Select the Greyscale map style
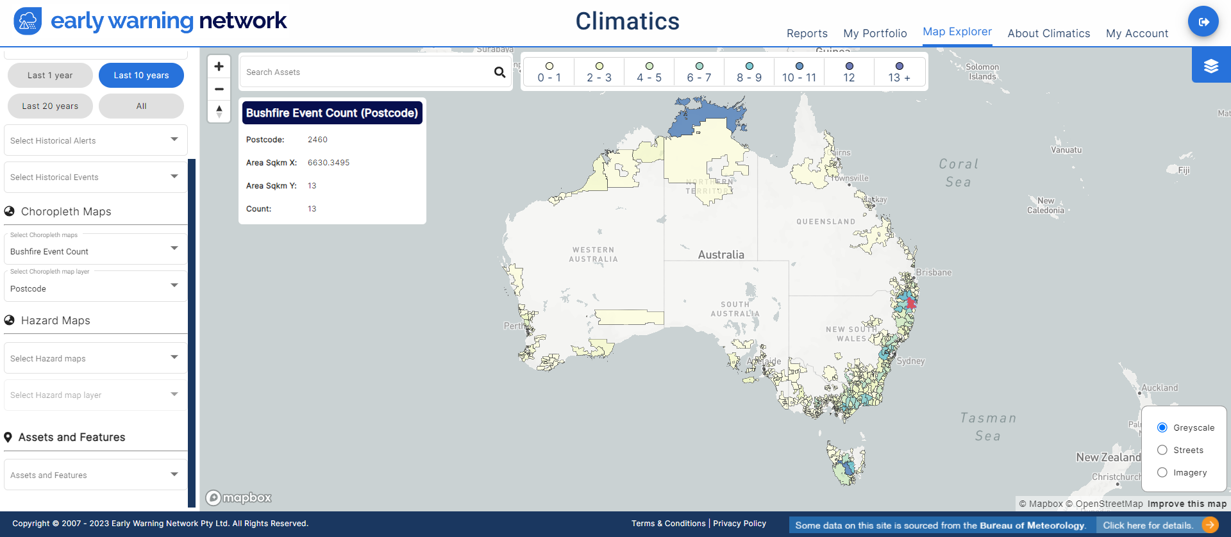This screenshot has height=537, width=1231. 1162,427
